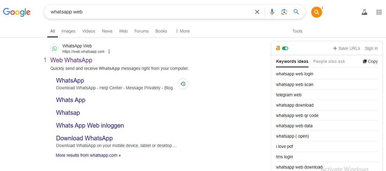Screen dimensions: 386x171
Task: Click the blue magnifier search icon
Action: tap(296, 12)
